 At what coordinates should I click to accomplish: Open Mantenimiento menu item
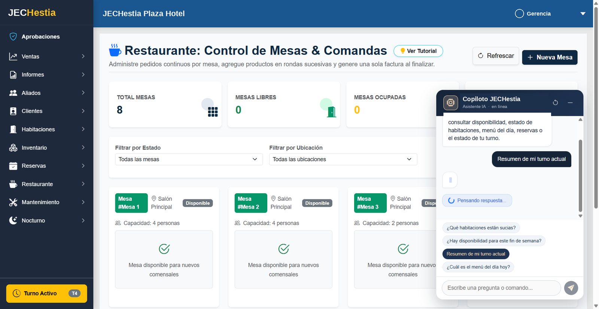click(46, 202)
